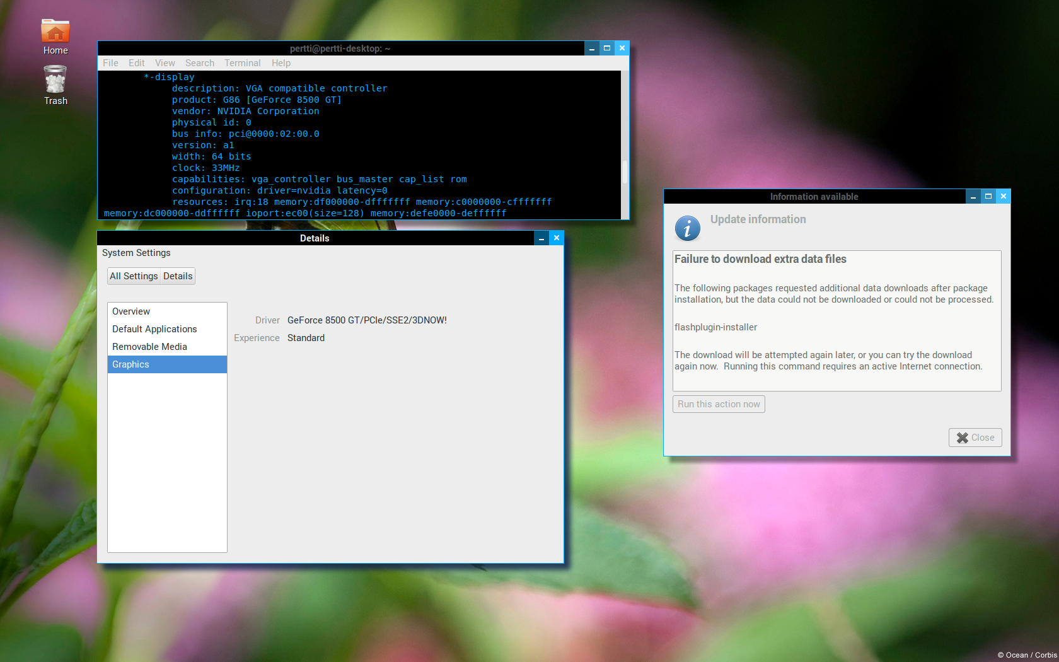Click the terminal vertical scrollbar
1059x662 pixels.
click(x=625, y=171)
